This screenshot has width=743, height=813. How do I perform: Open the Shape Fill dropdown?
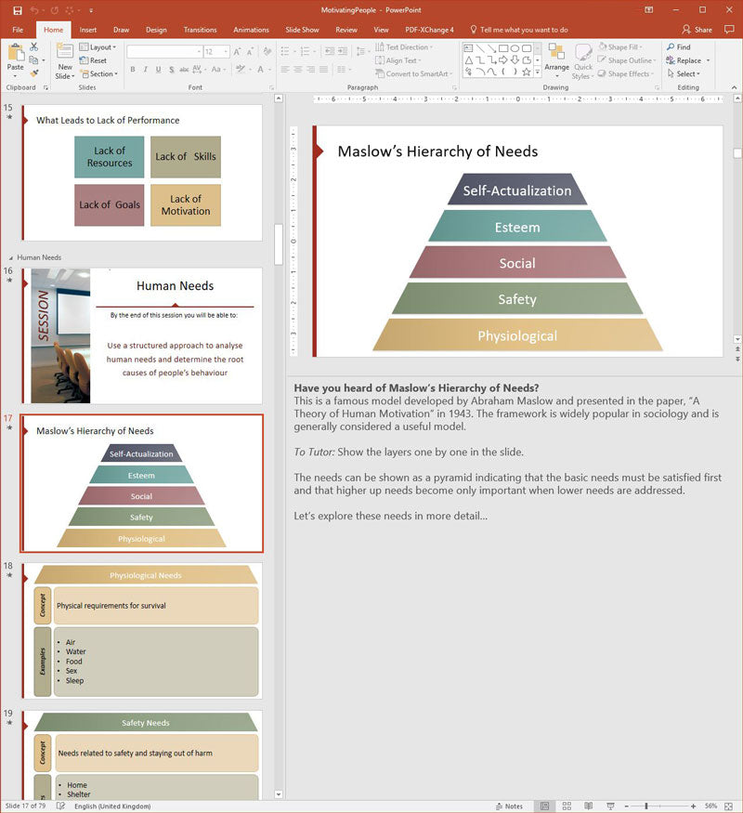click(620, 47)
